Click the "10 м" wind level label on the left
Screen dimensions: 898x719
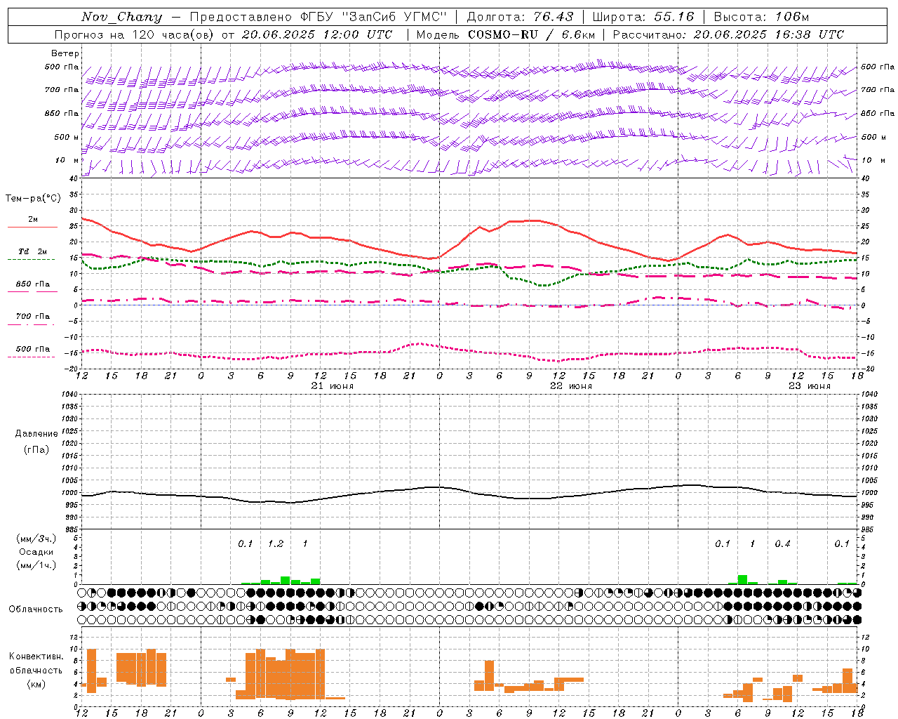coord(67,160)
